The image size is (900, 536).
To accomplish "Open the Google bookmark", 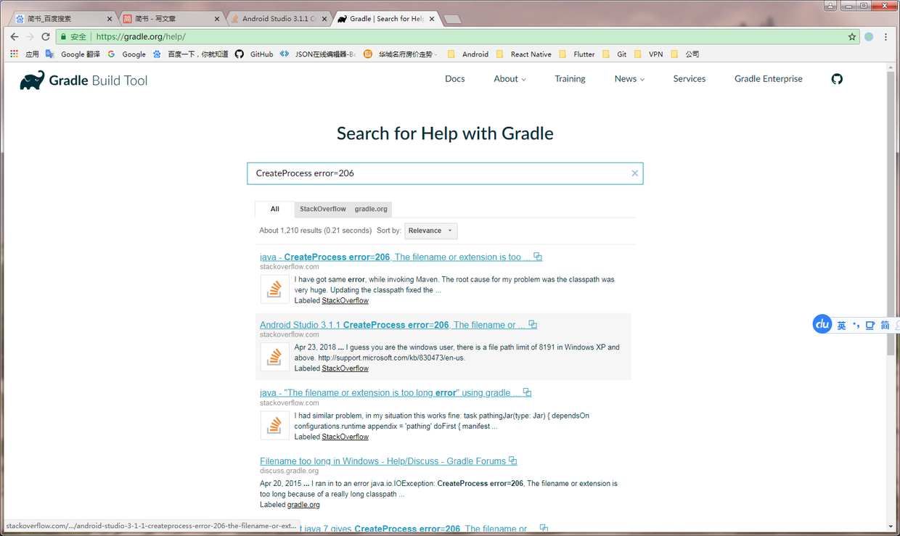I will coord(126,54).
